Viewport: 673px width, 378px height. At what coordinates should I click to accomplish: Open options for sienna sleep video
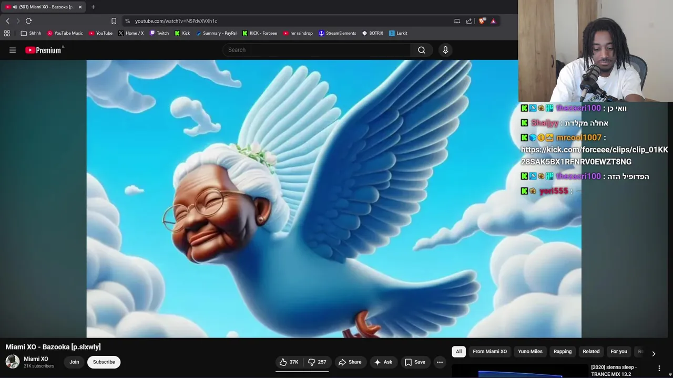(659, 369)
